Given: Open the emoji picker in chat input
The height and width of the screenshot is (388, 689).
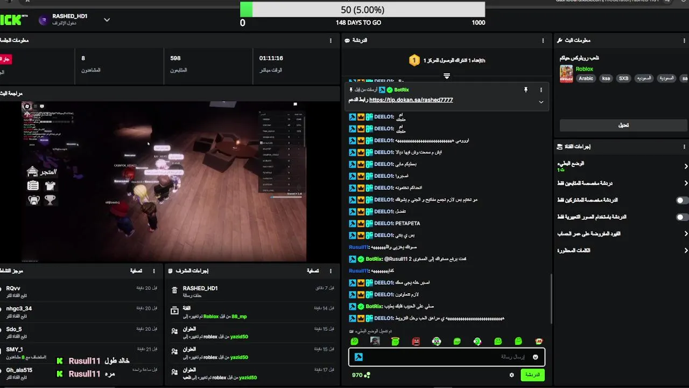Looking at the screenshot, I should coord(535,357).
